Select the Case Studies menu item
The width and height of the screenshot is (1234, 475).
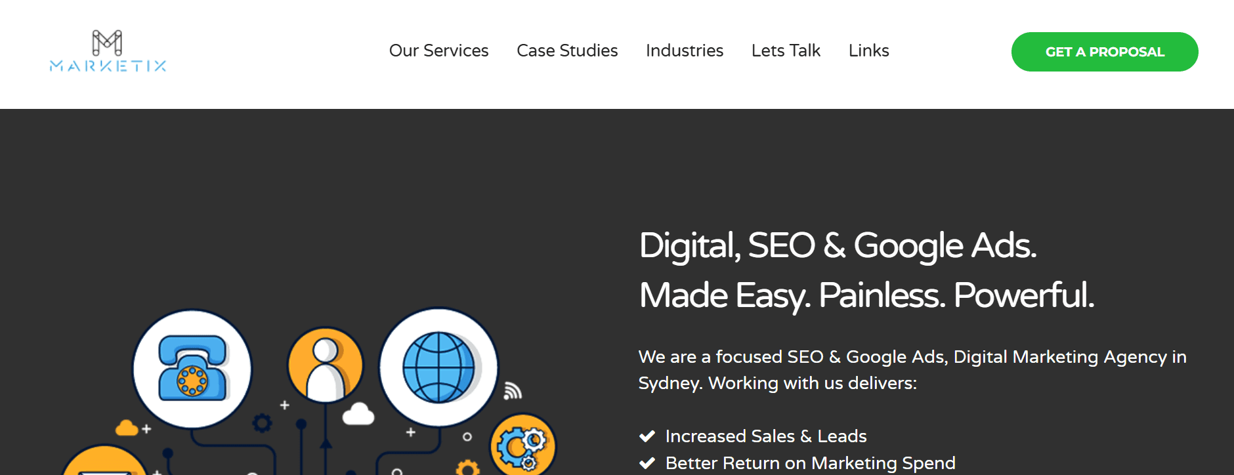coord(567,51)
